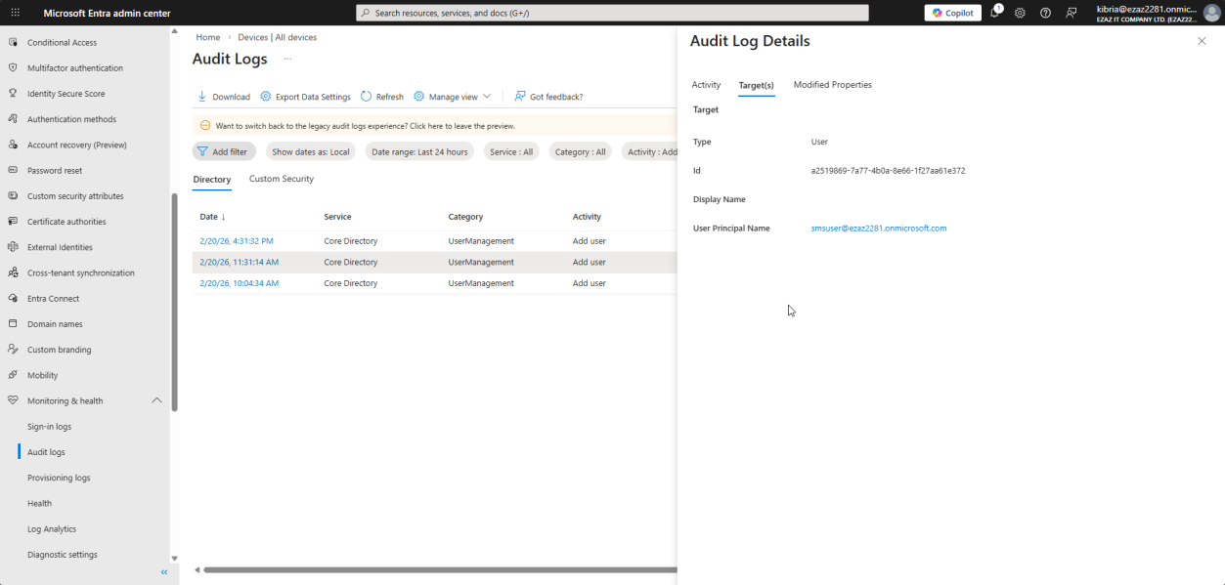
Task: Click the horizontal scrollbar under the table
Action: pyautogui.click(x=440, y=569)
